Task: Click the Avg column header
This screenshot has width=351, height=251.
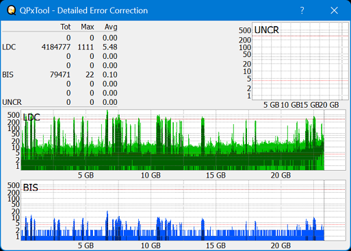Action: point(111,27)
